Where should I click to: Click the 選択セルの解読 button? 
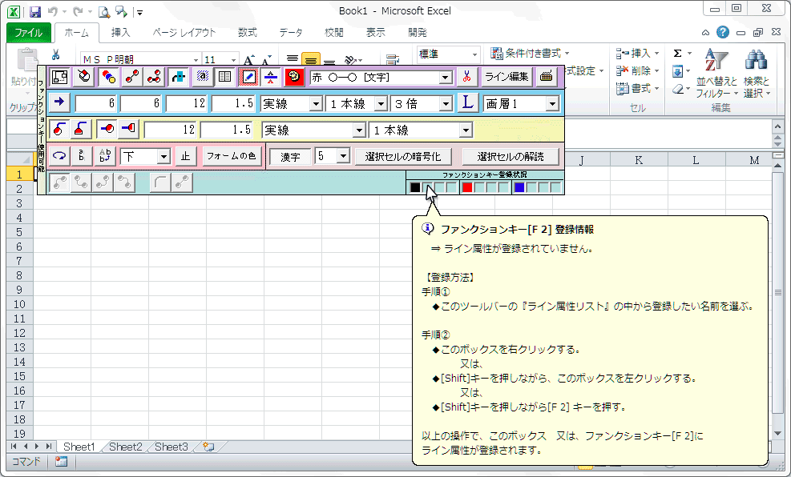click(511, 157)
